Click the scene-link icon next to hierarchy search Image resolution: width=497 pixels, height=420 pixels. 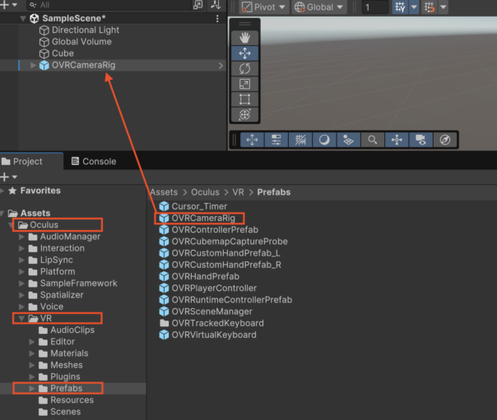pyautogui.click(x=197, y=5)
